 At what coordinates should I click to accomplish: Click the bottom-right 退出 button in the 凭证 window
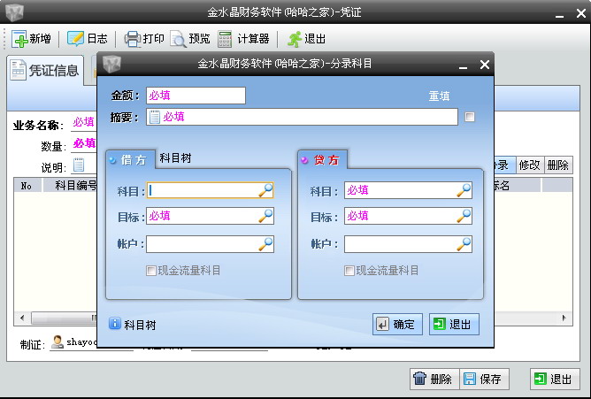tap(555, 379)
